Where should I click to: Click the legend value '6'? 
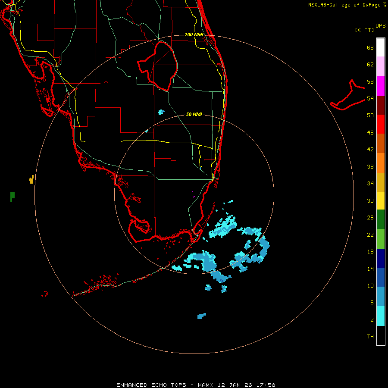click(x=372, y=303)
